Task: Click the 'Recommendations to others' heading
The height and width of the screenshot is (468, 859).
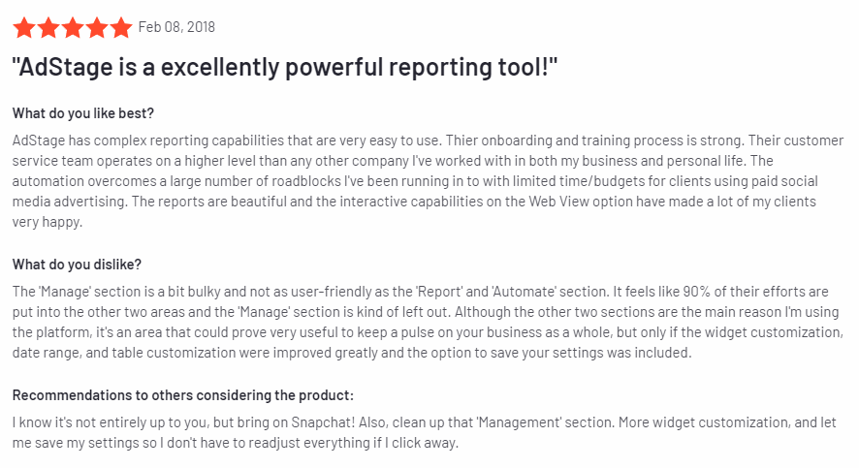Action: 182,395
